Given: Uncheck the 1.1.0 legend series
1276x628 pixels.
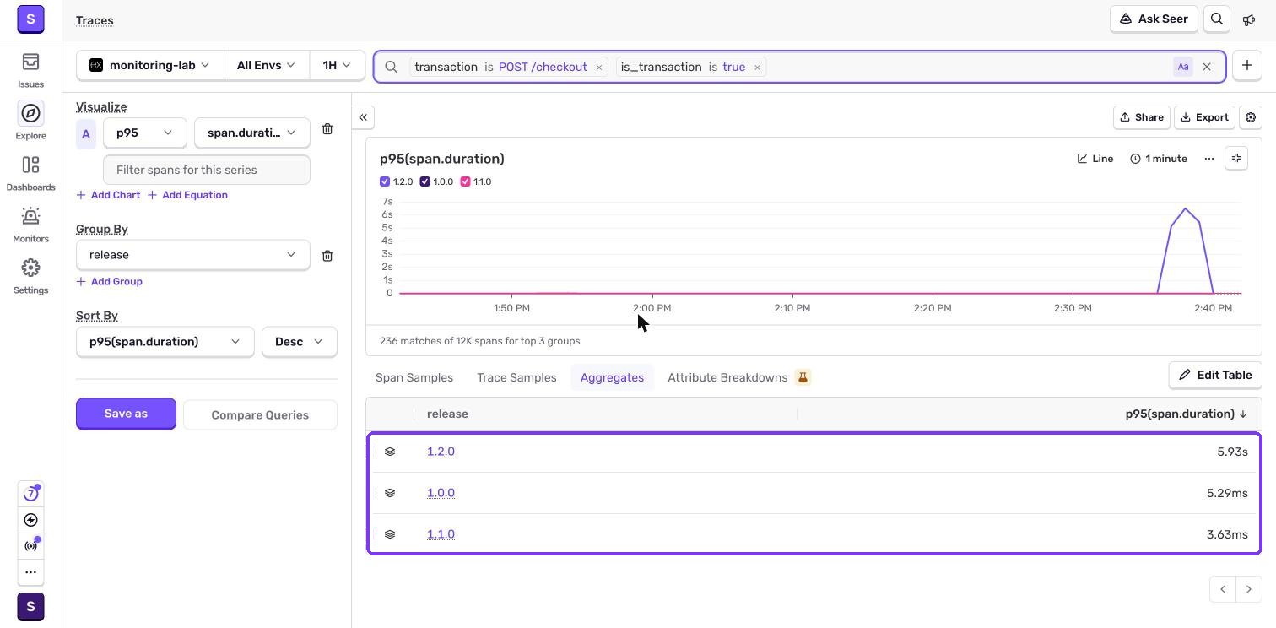Looking at the screenshot, I should coord(465,181).
